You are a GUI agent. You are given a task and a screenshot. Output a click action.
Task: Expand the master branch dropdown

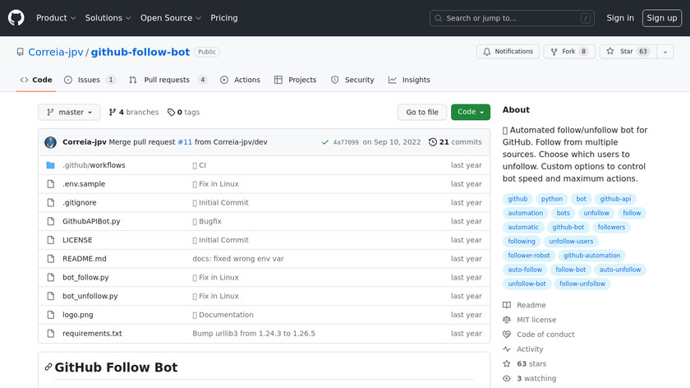[69, 112]
